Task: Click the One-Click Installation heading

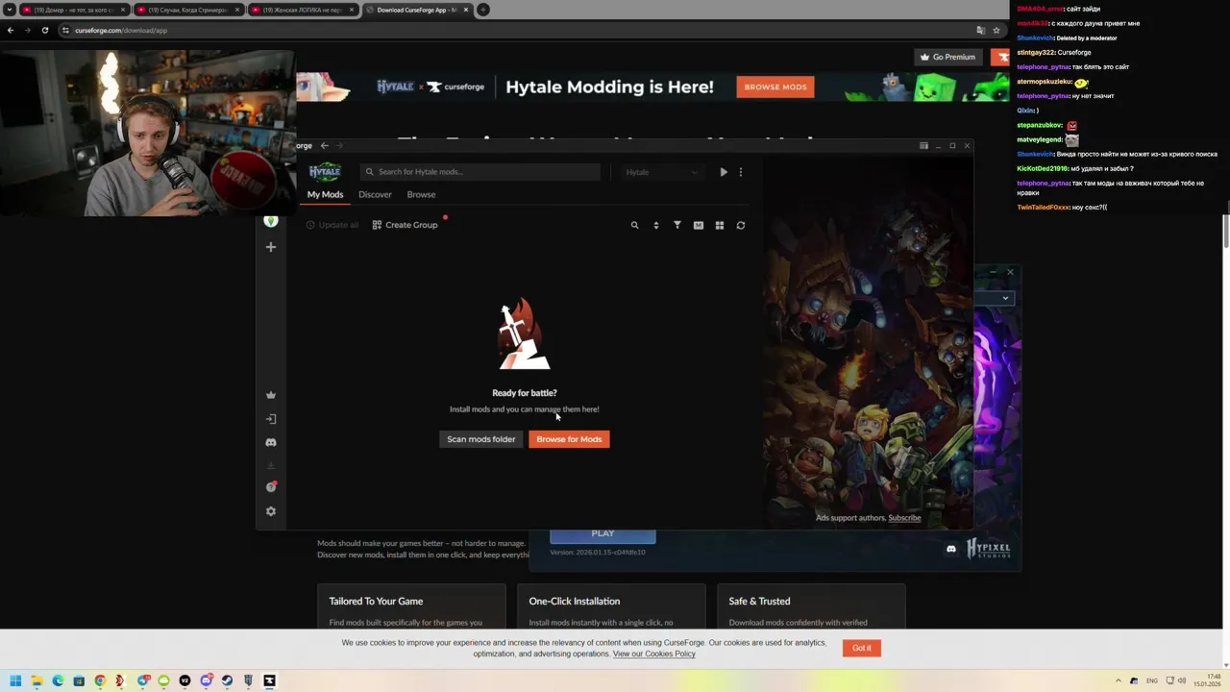Action: tap(574, 601)
